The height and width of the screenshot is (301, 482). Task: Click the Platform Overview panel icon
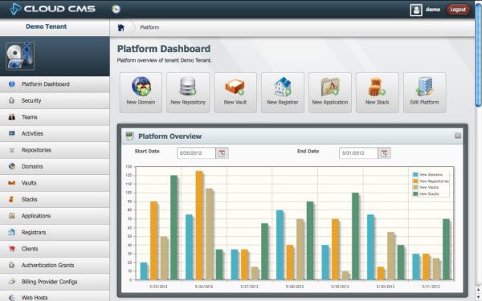(129, 136)
